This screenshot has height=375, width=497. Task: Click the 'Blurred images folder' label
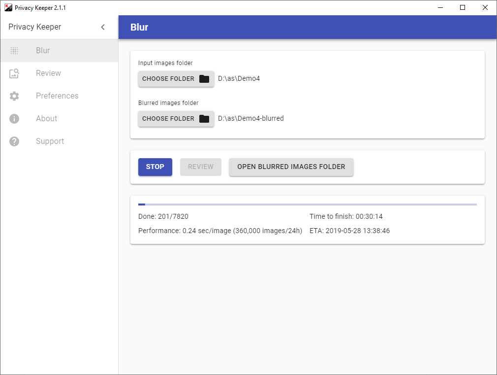click(168, 103)
